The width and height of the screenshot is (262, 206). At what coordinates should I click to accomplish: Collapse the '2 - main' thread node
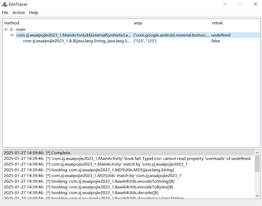pyautogui.click(x=6, y=30)
